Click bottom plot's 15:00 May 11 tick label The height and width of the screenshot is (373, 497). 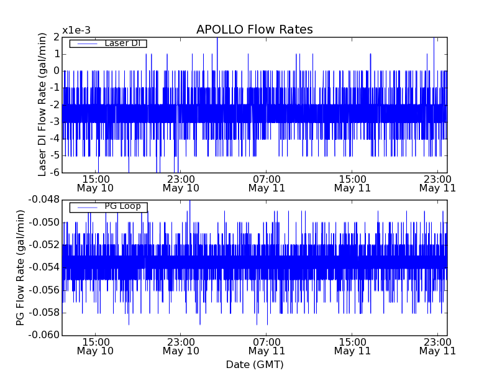[x=352, y=346]
